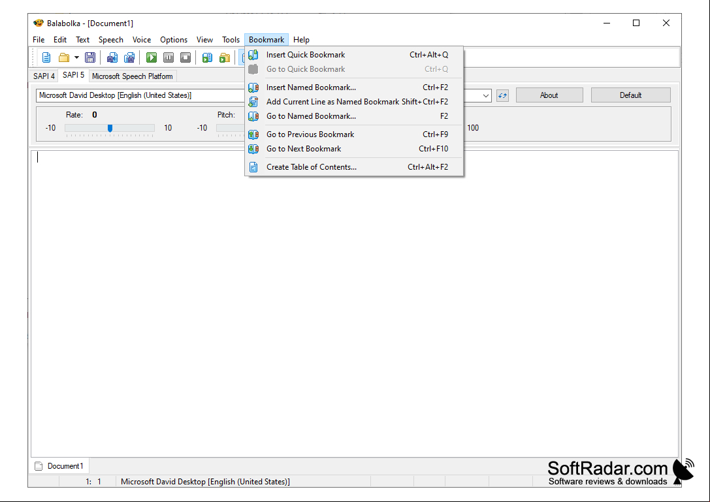Image resolution: width=710 pixels, height=502 pixels.
Task: Open a file using the folder icon
Action: pyautogui.click(x=64, y=57)
